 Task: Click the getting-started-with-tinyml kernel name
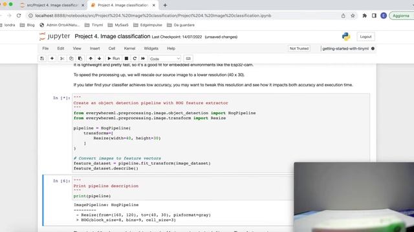(x=345, y=48)
